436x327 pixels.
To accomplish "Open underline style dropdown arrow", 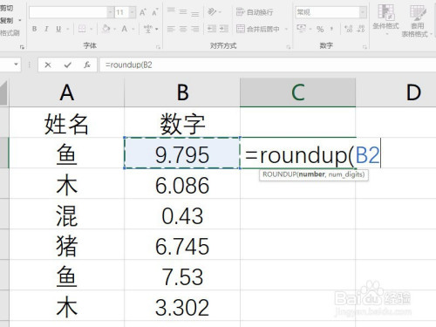I will tap(67, 29).
